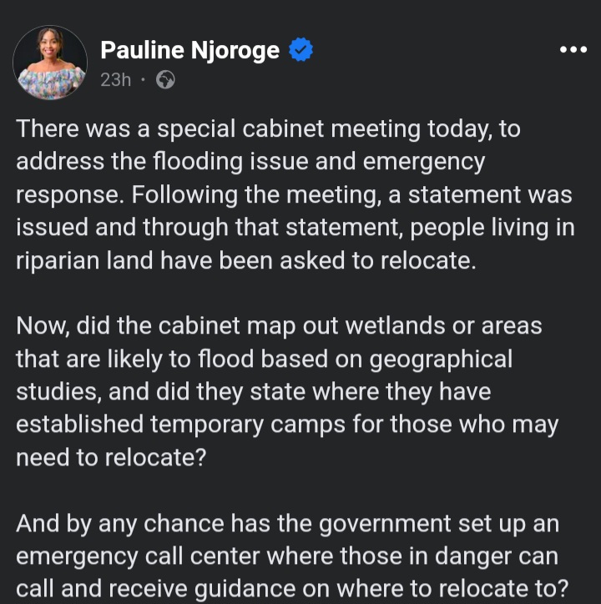Viewport: 601px width, 604px height.
Task: Open the three-dot post options menu
Action: 573,49
